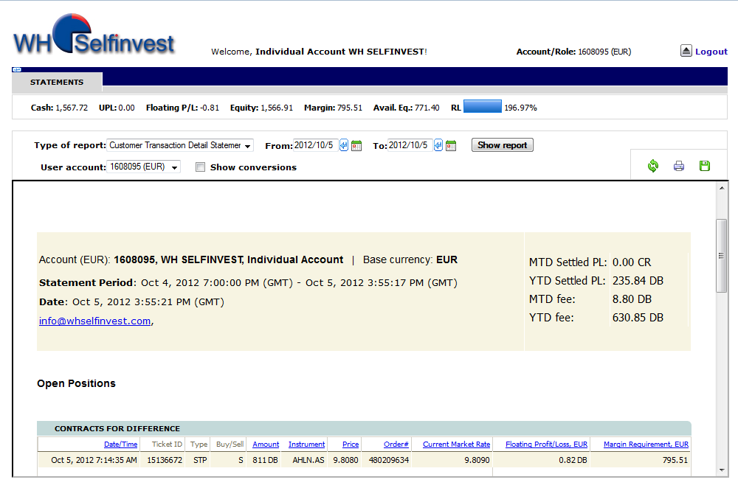Click the Type column header
738x488 pixels.
tap(199, 445)
